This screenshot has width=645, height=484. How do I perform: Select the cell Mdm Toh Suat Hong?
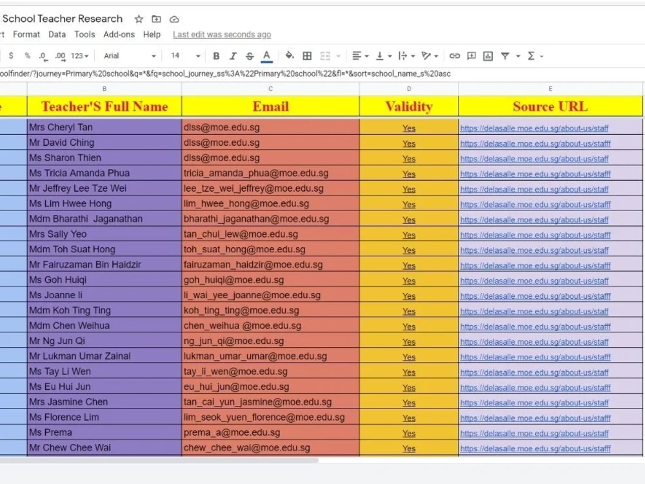point(104,249)
